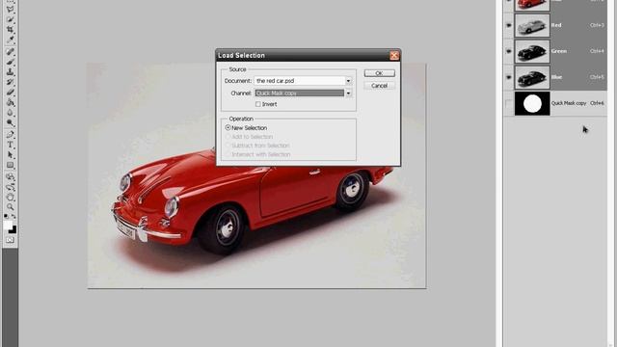Swap foreground and background colors
The image size is (617, 347).
[x=13, y=216]
